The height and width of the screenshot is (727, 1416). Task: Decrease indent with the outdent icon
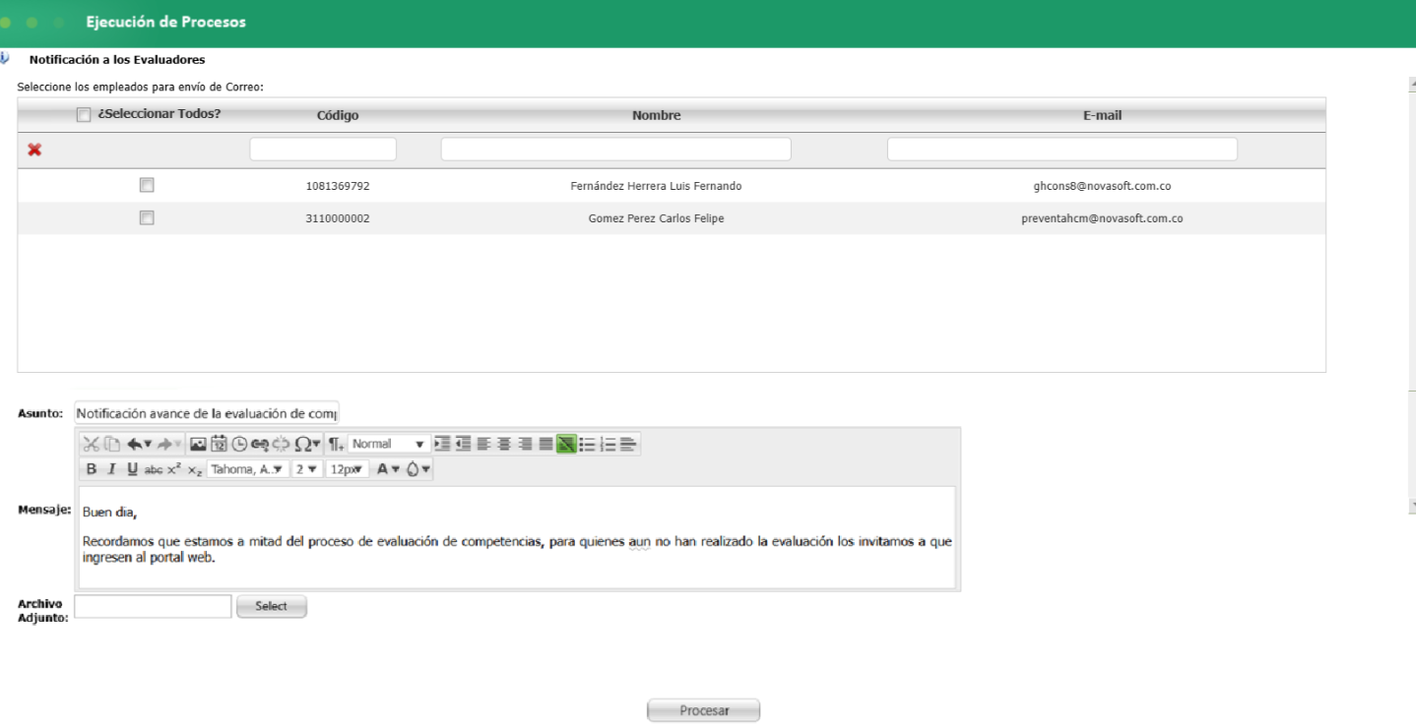point(463,444)
